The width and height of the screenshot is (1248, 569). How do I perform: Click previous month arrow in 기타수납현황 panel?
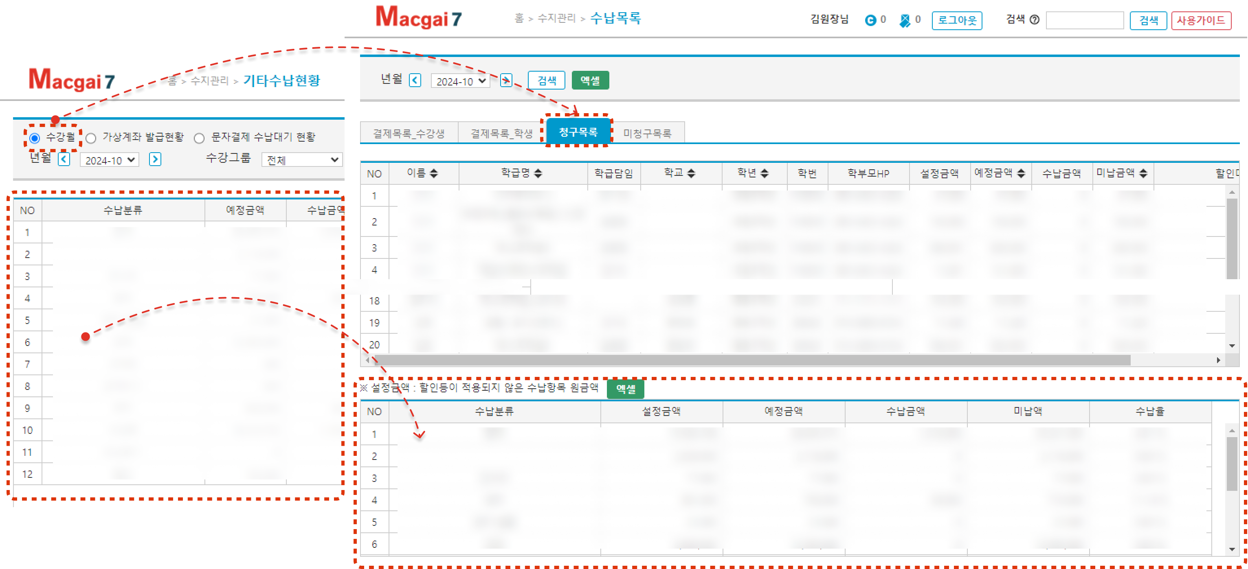64,159
